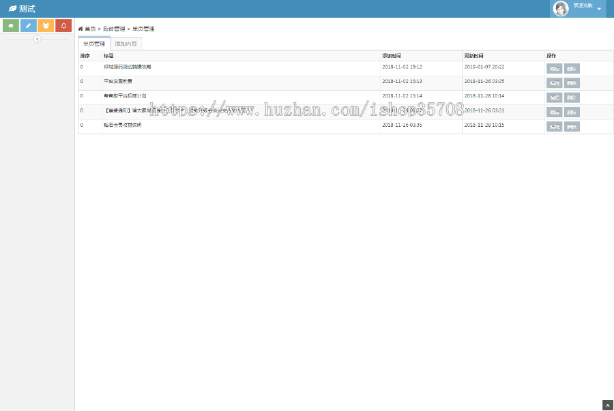614x411 pixels.
Task: Click the 2018-11-02 15:14 add time
Action: coord(402,96)
